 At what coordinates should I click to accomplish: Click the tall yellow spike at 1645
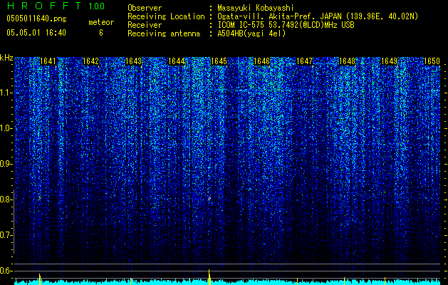(x=209, y=277)
